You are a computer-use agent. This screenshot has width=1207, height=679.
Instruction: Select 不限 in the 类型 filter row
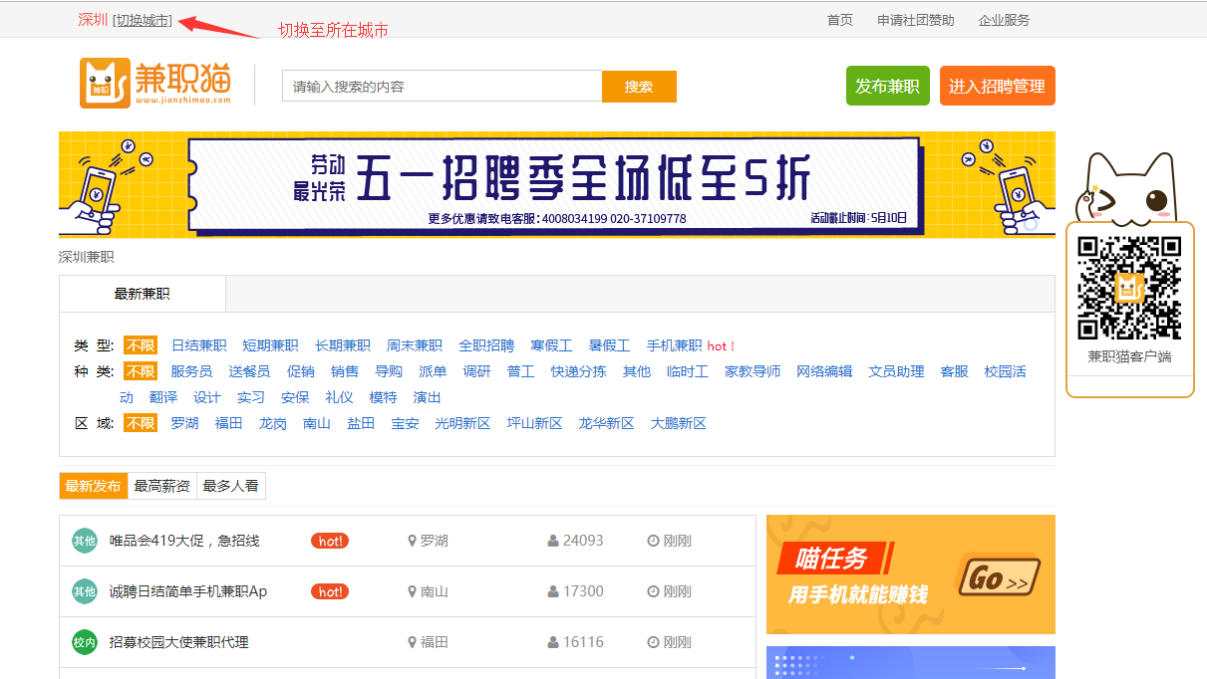(141, 345)
